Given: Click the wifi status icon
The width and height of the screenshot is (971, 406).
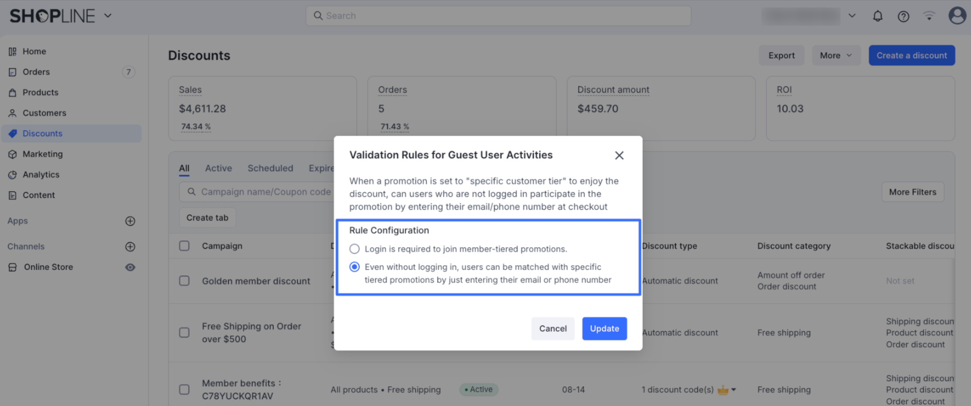Looking at the screenshot, I should point(929,16).
